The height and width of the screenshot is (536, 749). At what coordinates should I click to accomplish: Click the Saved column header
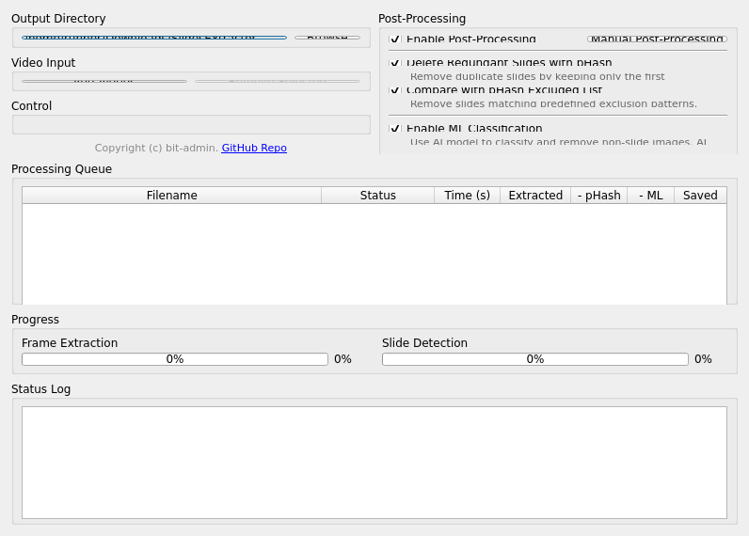(x=700, y=196)
